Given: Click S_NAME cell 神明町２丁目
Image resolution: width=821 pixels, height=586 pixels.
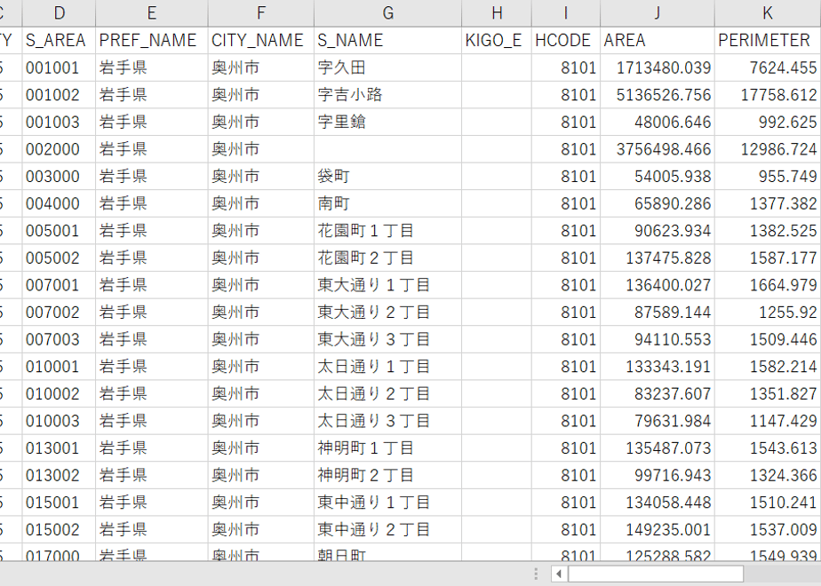Looking at the screenshot, I should pyautogui.click(x=388, y=476).
